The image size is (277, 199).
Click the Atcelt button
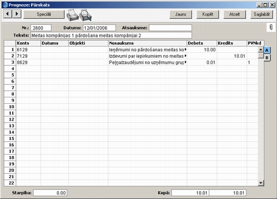[x=235, y=14]
